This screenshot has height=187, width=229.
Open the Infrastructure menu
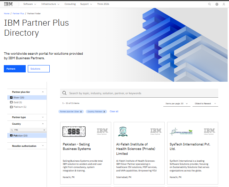click(50, 4)
